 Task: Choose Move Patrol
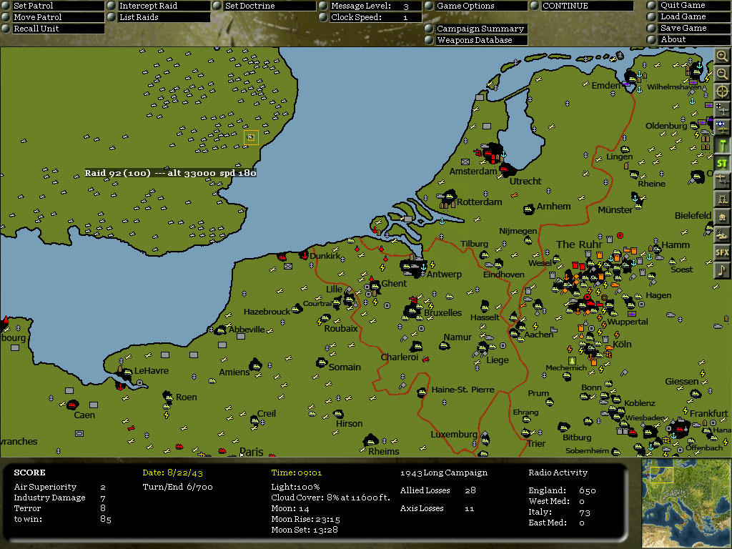point(52,17)
